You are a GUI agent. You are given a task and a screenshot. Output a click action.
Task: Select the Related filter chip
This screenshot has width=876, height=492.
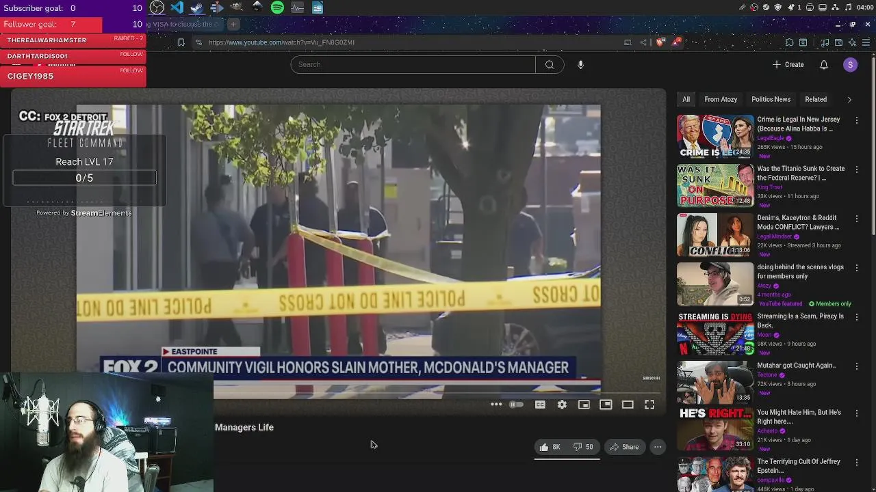[x=815, y=100]
